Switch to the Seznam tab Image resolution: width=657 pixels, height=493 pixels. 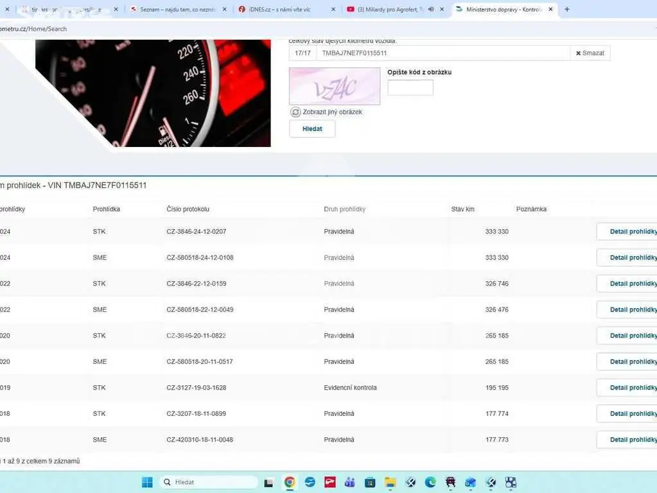tap(178, 9)
